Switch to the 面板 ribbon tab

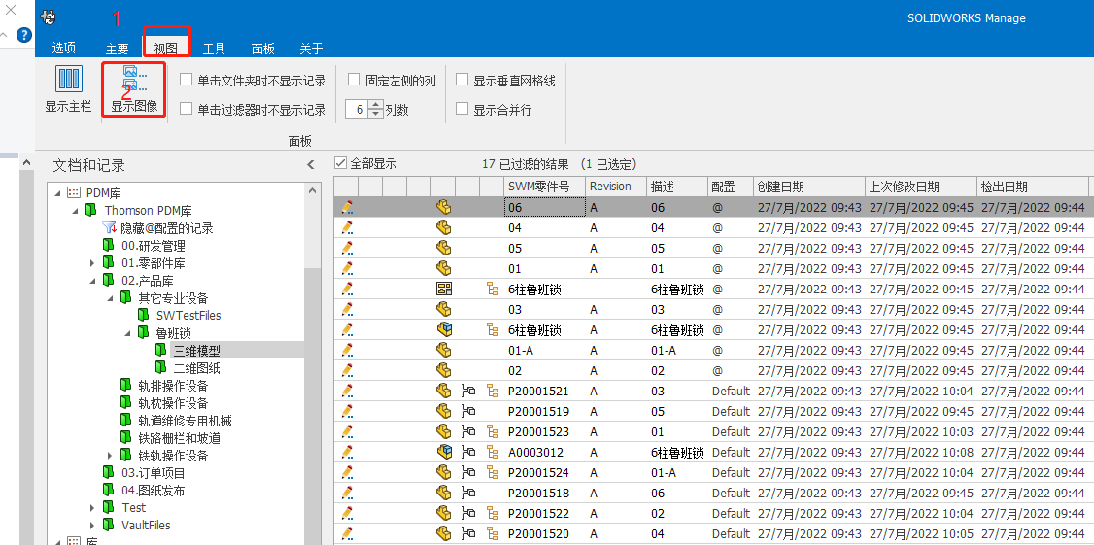click(262, 49)
